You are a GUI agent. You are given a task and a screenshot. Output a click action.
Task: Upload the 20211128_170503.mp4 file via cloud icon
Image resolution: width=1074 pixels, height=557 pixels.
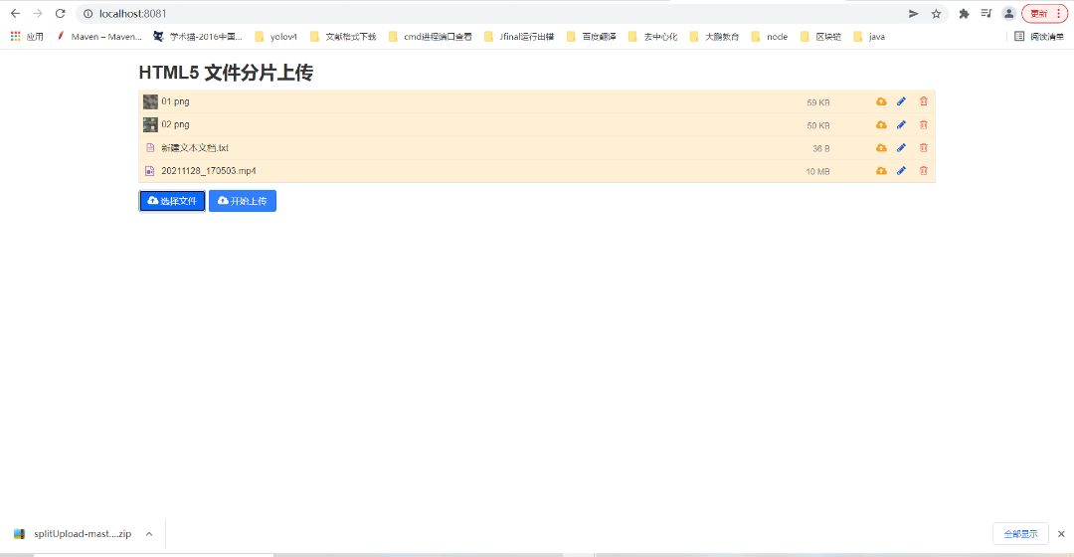[x=881, y=171]
